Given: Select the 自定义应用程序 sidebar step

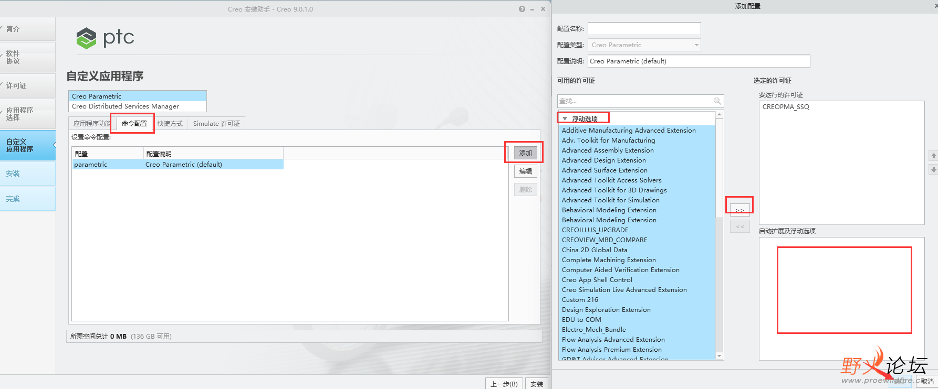Looking at the screenshot, I should pyautogui.click(x=27, y=145).
